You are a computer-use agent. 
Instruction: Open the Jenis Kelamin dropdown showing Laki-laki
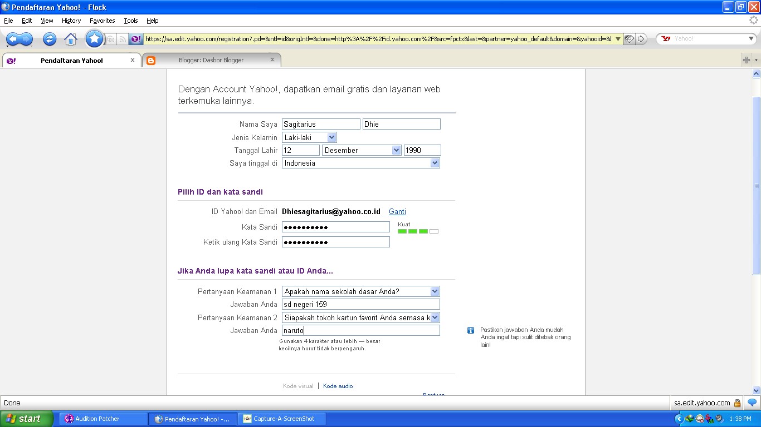(309, 137)
